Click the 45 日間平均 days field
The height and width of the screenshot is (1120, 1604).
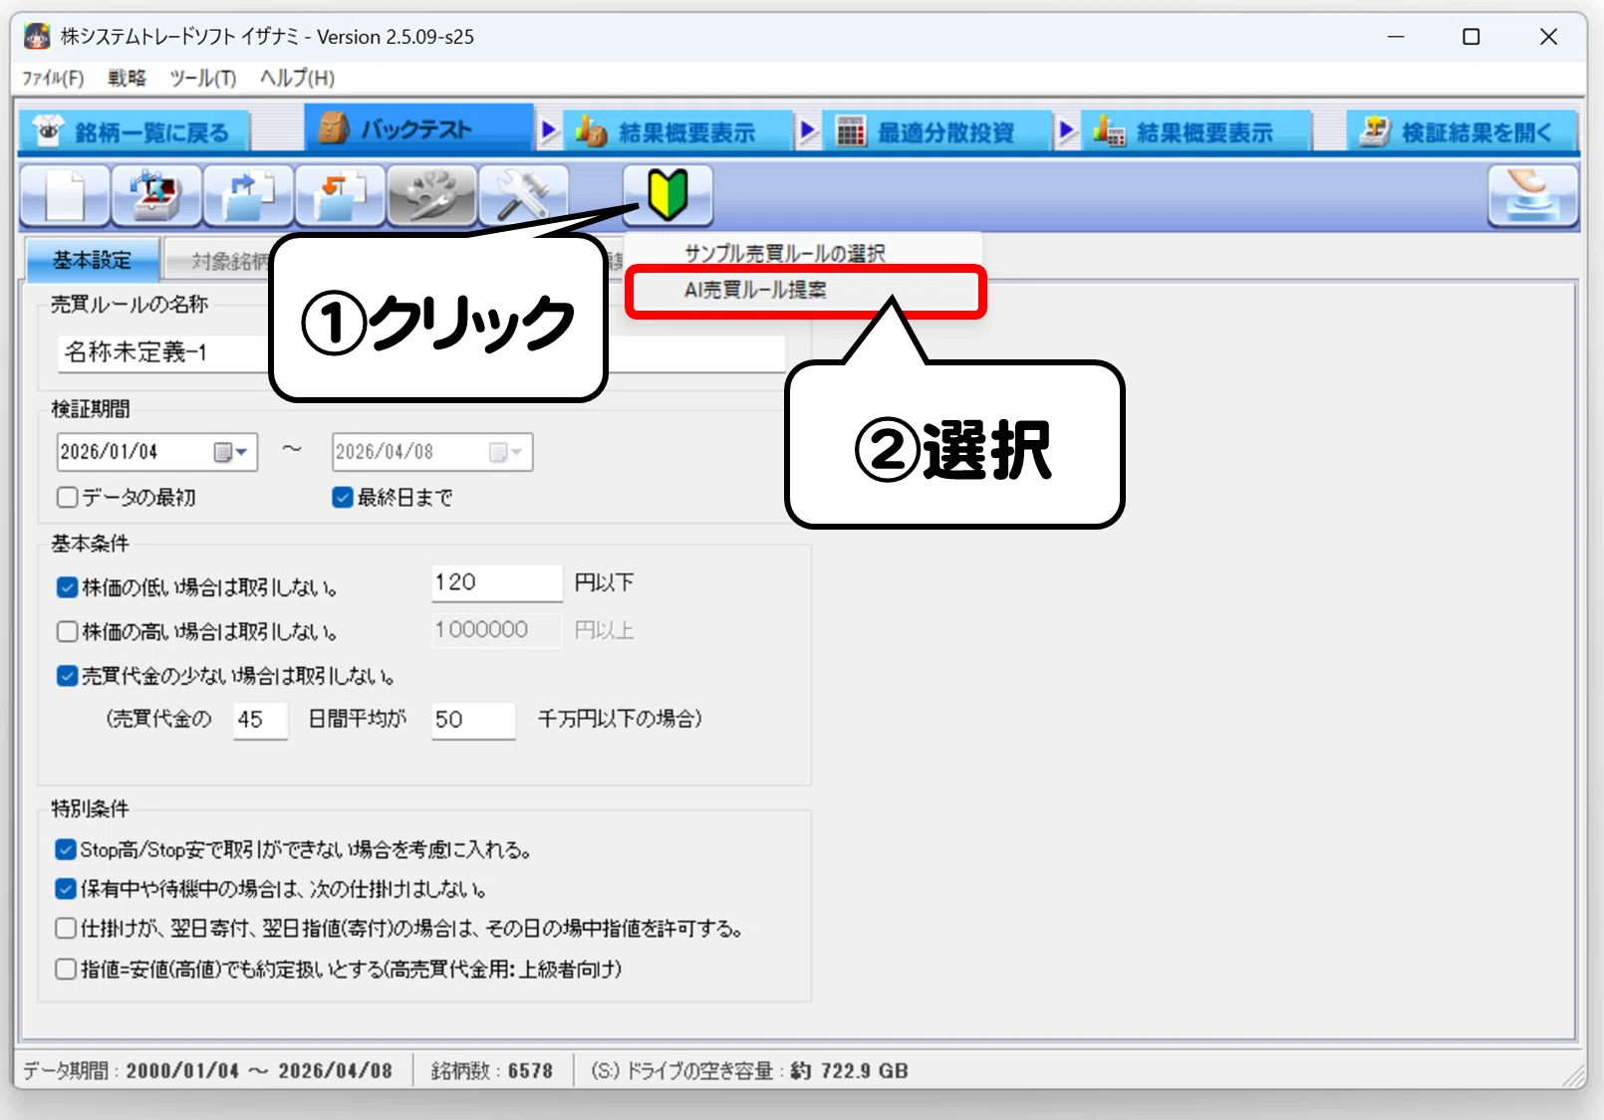[x=261, y=720]
